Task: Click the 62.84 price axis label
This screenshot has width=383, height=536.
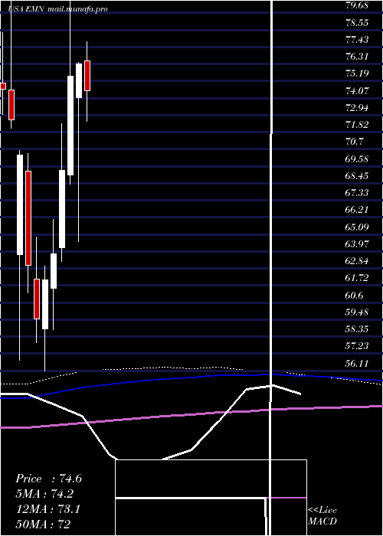Action: 358,262
